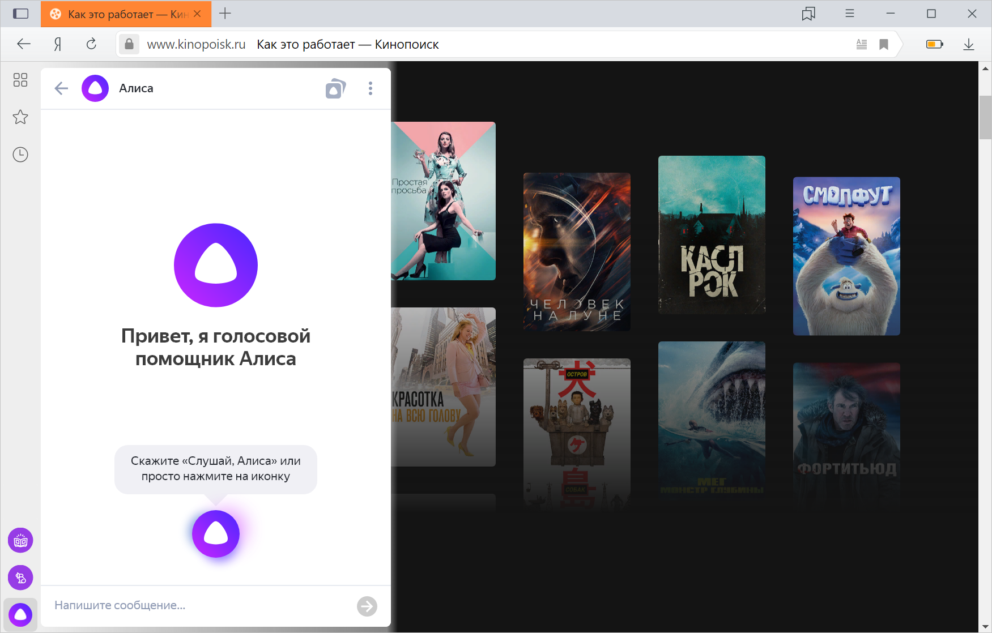Minimize the browser window
992x633 pixels.
click(x=891, y=14)
